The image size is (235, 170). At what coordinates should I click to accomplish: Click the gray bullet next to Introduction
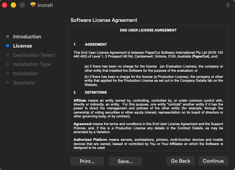coord(7,37)
